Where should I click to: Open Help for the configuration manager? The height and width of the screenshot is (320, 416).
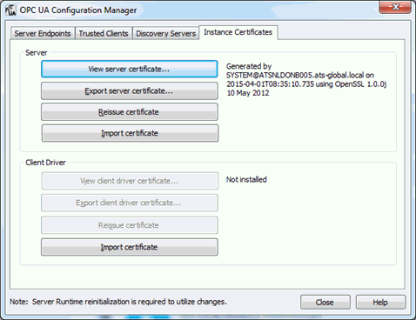[380, 303]
